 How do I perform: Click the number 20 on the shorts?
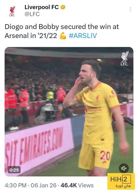pyautogui.click(x=105, y=156)
